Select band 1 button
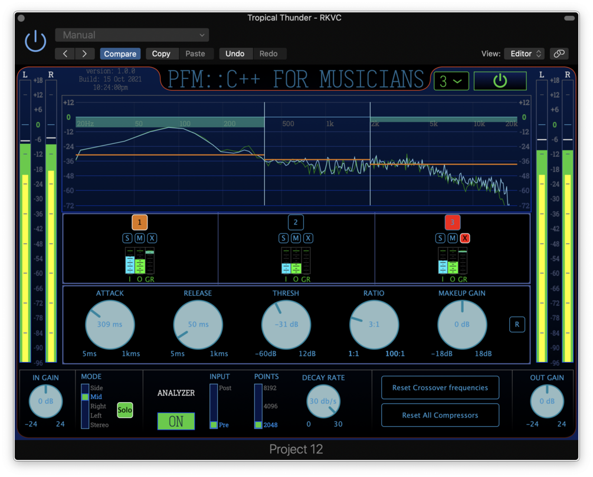 pyautogui.click(x=140, y=222)
